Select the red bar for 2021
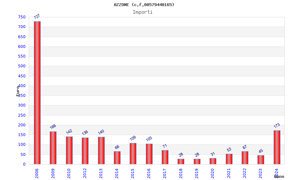 pyautogui.click(x=229, y=159)
